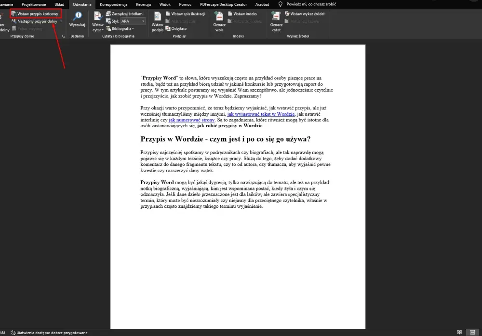This screenshot has height=336, width=482.
Task: Click the Następny przypis dolny AB icon
Action: click(13, 21)
